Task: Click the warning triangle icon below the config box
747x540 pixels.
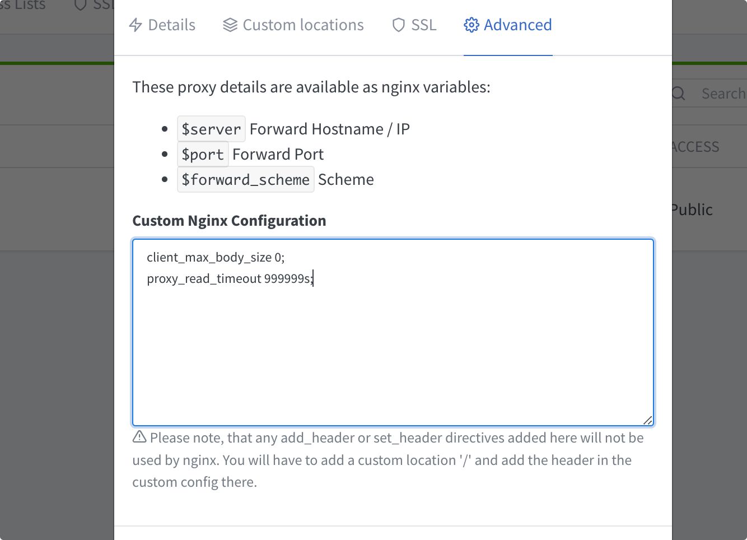Action: [x=138, y=437]
